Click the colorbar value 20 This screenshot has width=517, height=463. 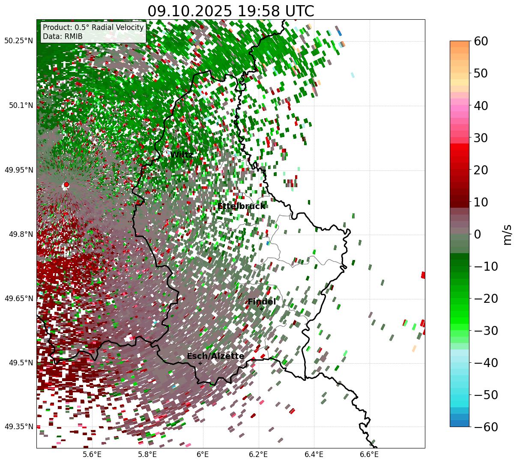coord(481,170)
